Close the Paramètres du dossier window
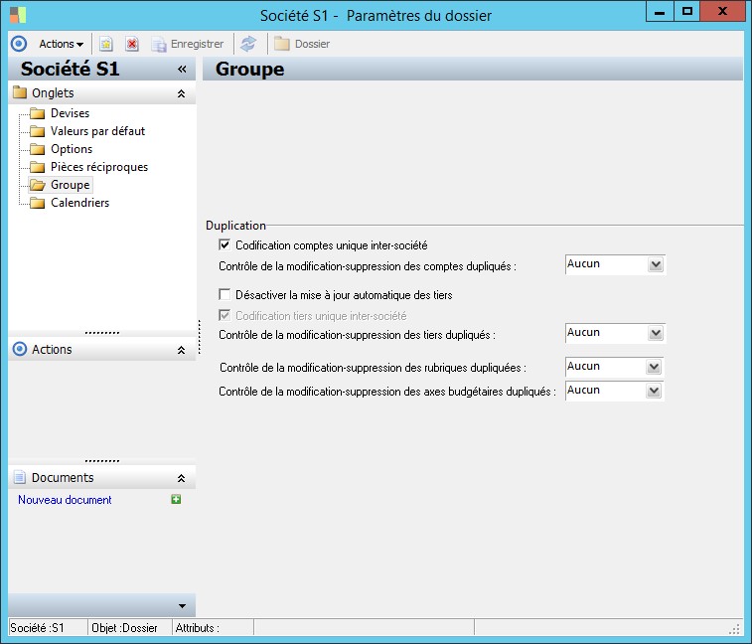The image size is (752, 644). point(722,12)
